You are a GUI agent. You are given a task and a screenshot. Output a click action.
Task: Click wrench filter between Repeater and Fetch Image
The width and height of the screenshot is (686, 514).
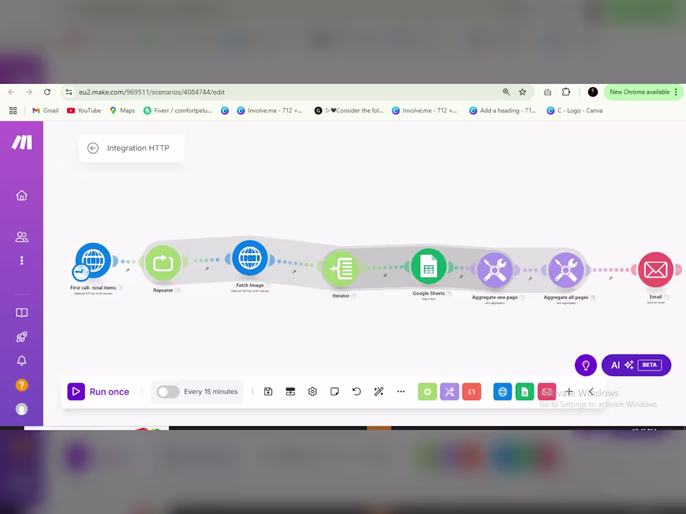click(x=207, y=269)
